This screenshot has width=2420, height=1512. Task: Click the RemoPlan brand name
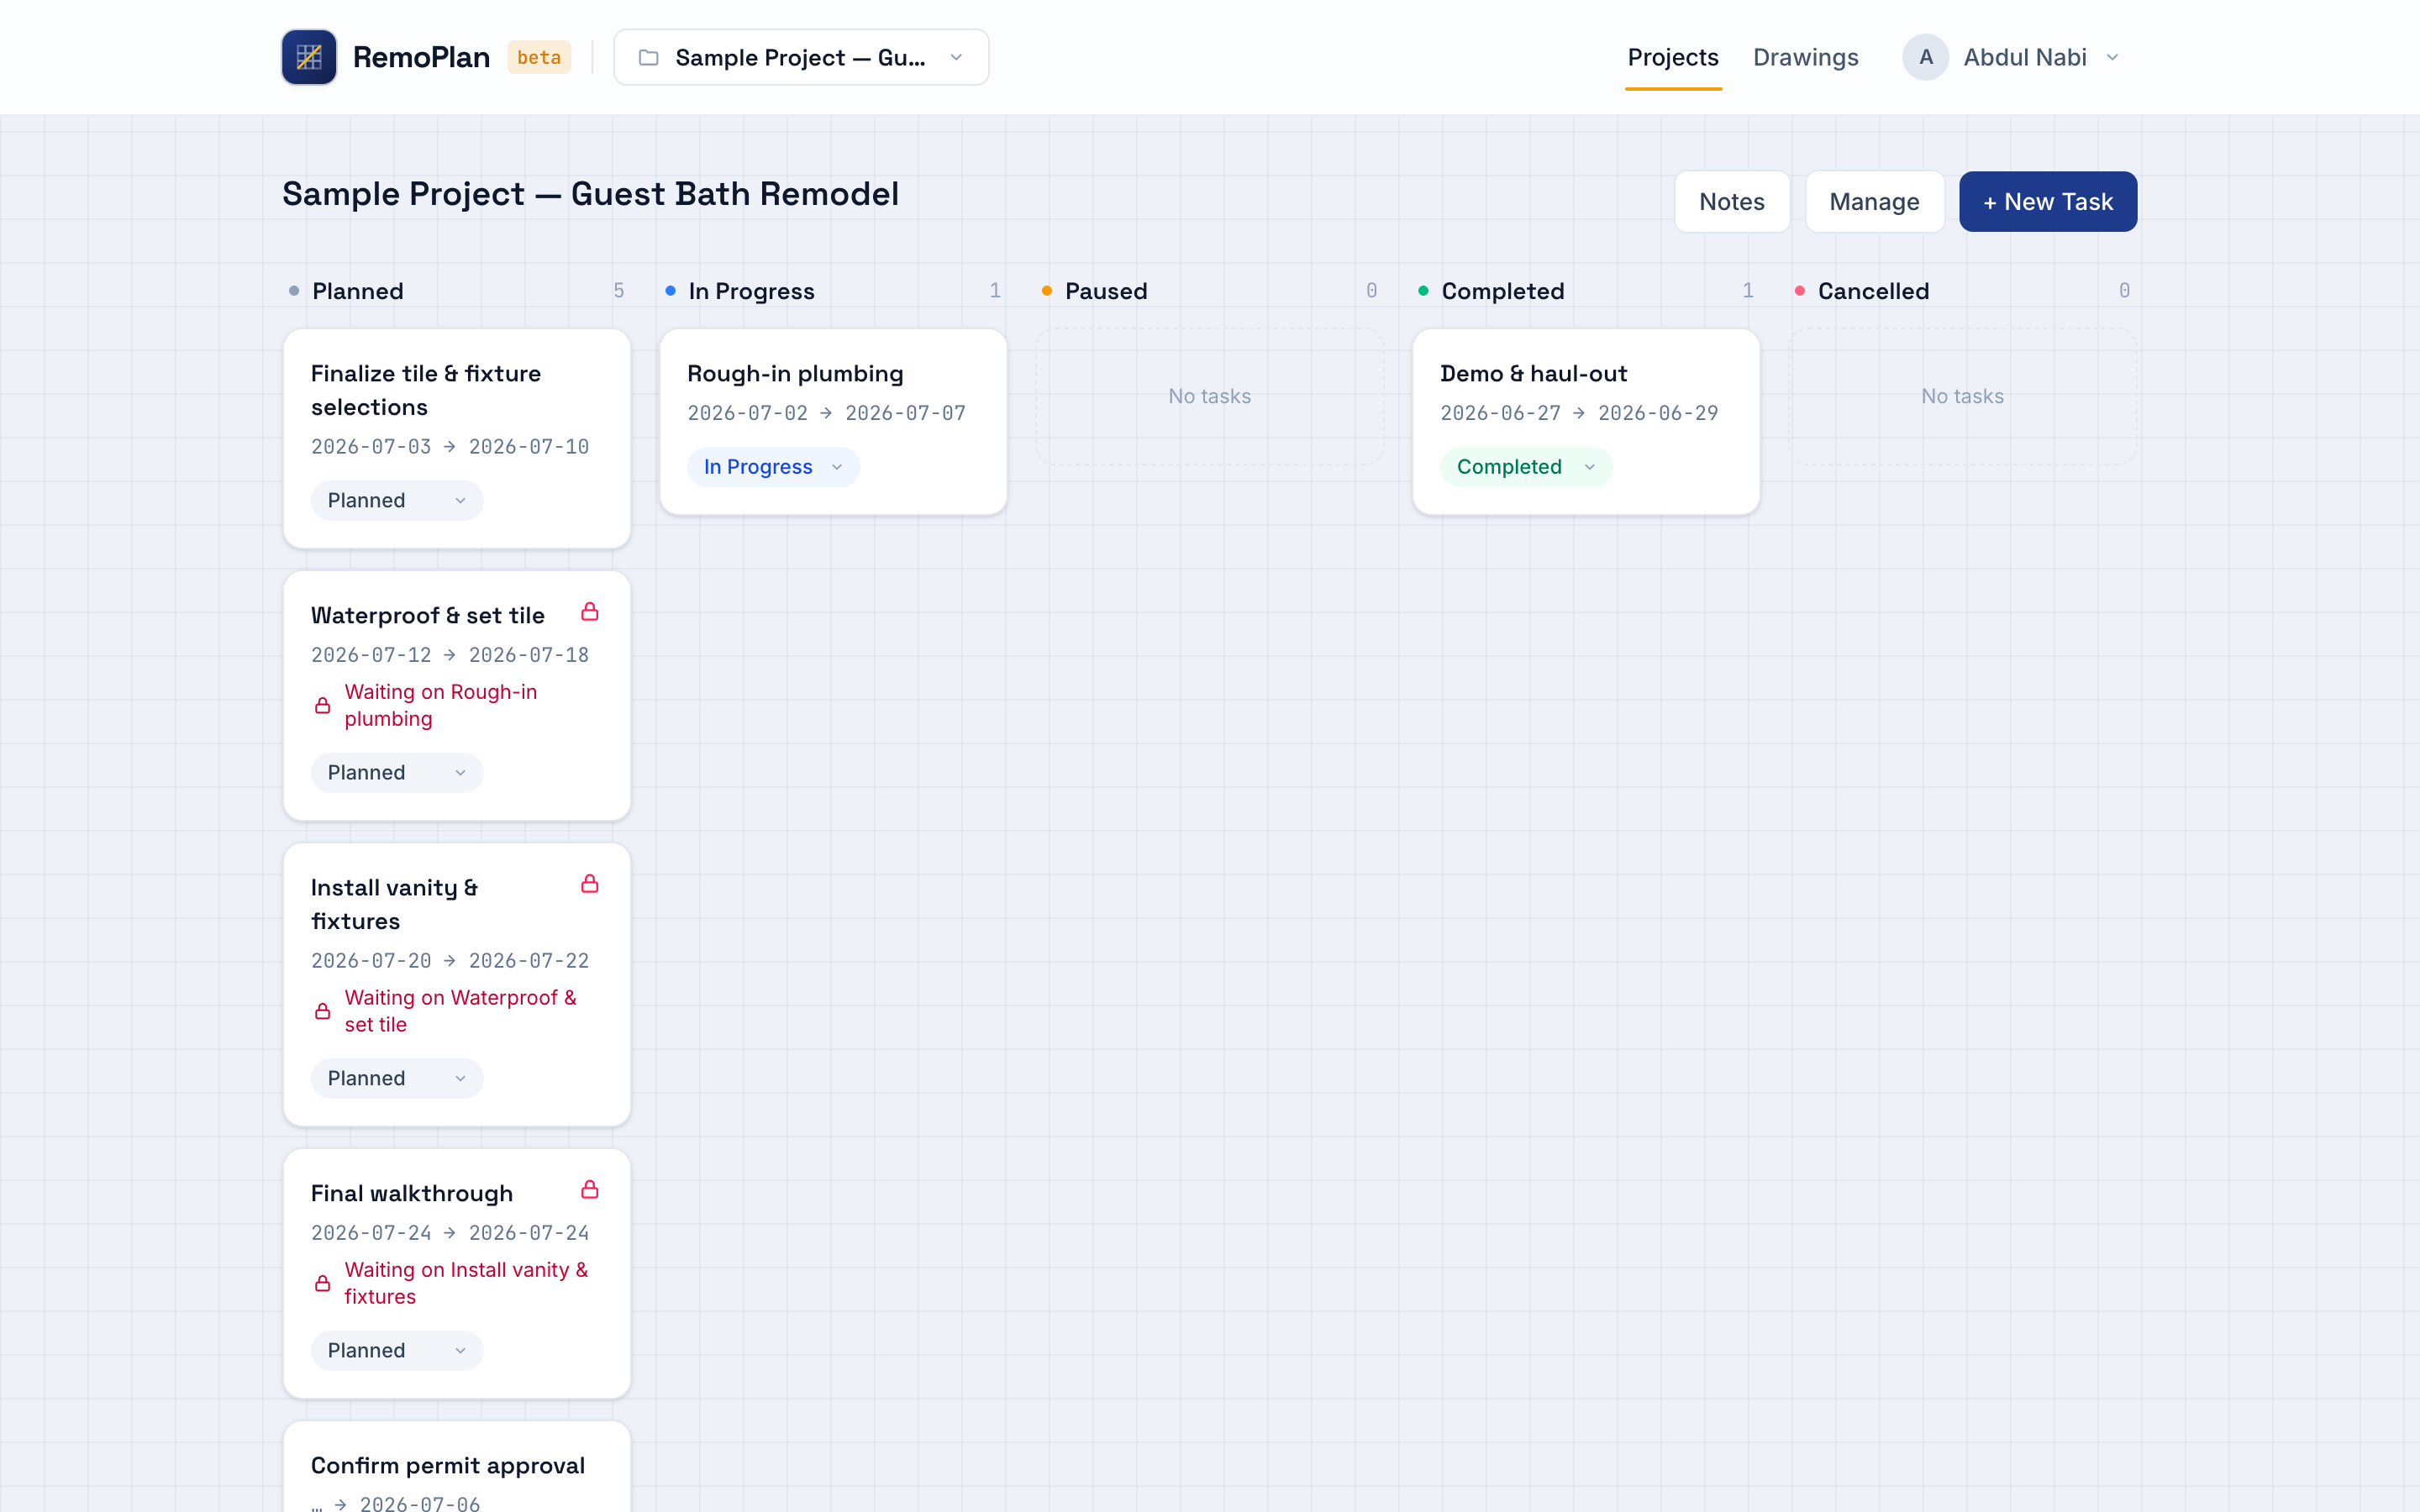tap(421, 58)
